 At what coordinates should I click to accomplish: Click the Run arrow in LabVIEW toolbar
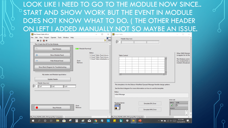pos(38,41)
